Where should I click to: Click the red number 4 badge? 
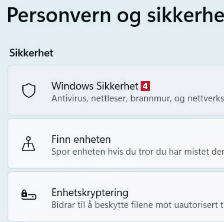pos(145,86)
